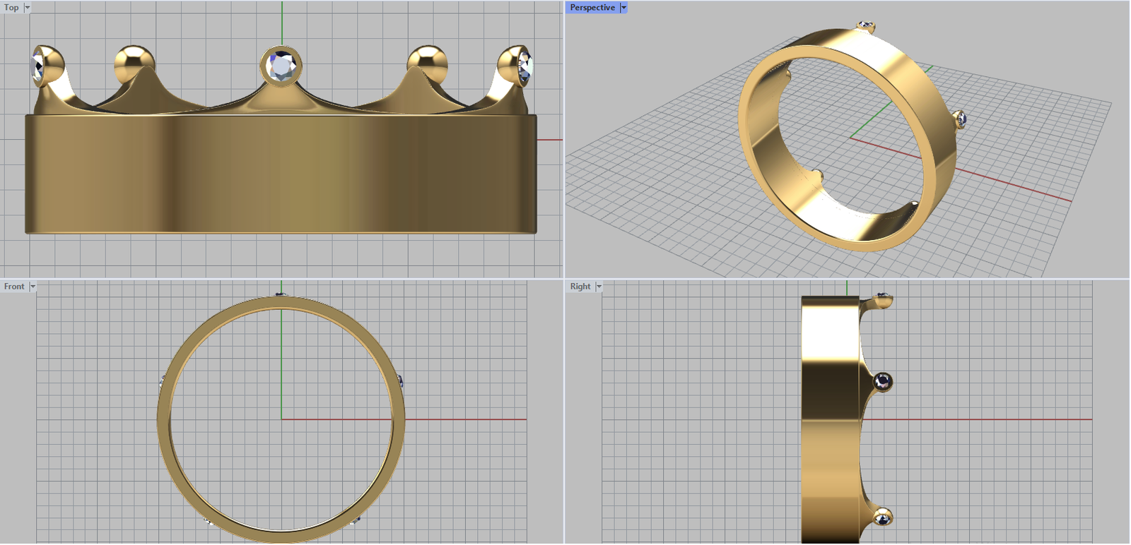Select the middle gem prong in Right view

coord(882,382)
